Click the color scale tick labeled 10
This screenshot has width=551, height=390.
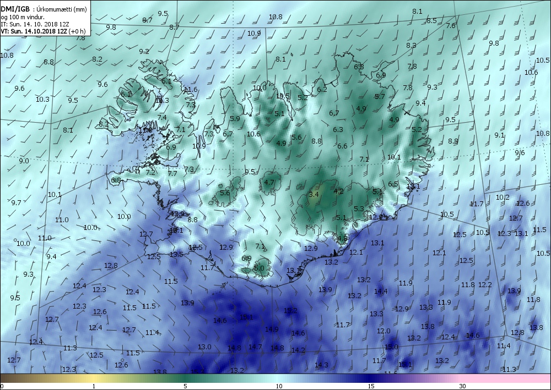click(279, 386)
